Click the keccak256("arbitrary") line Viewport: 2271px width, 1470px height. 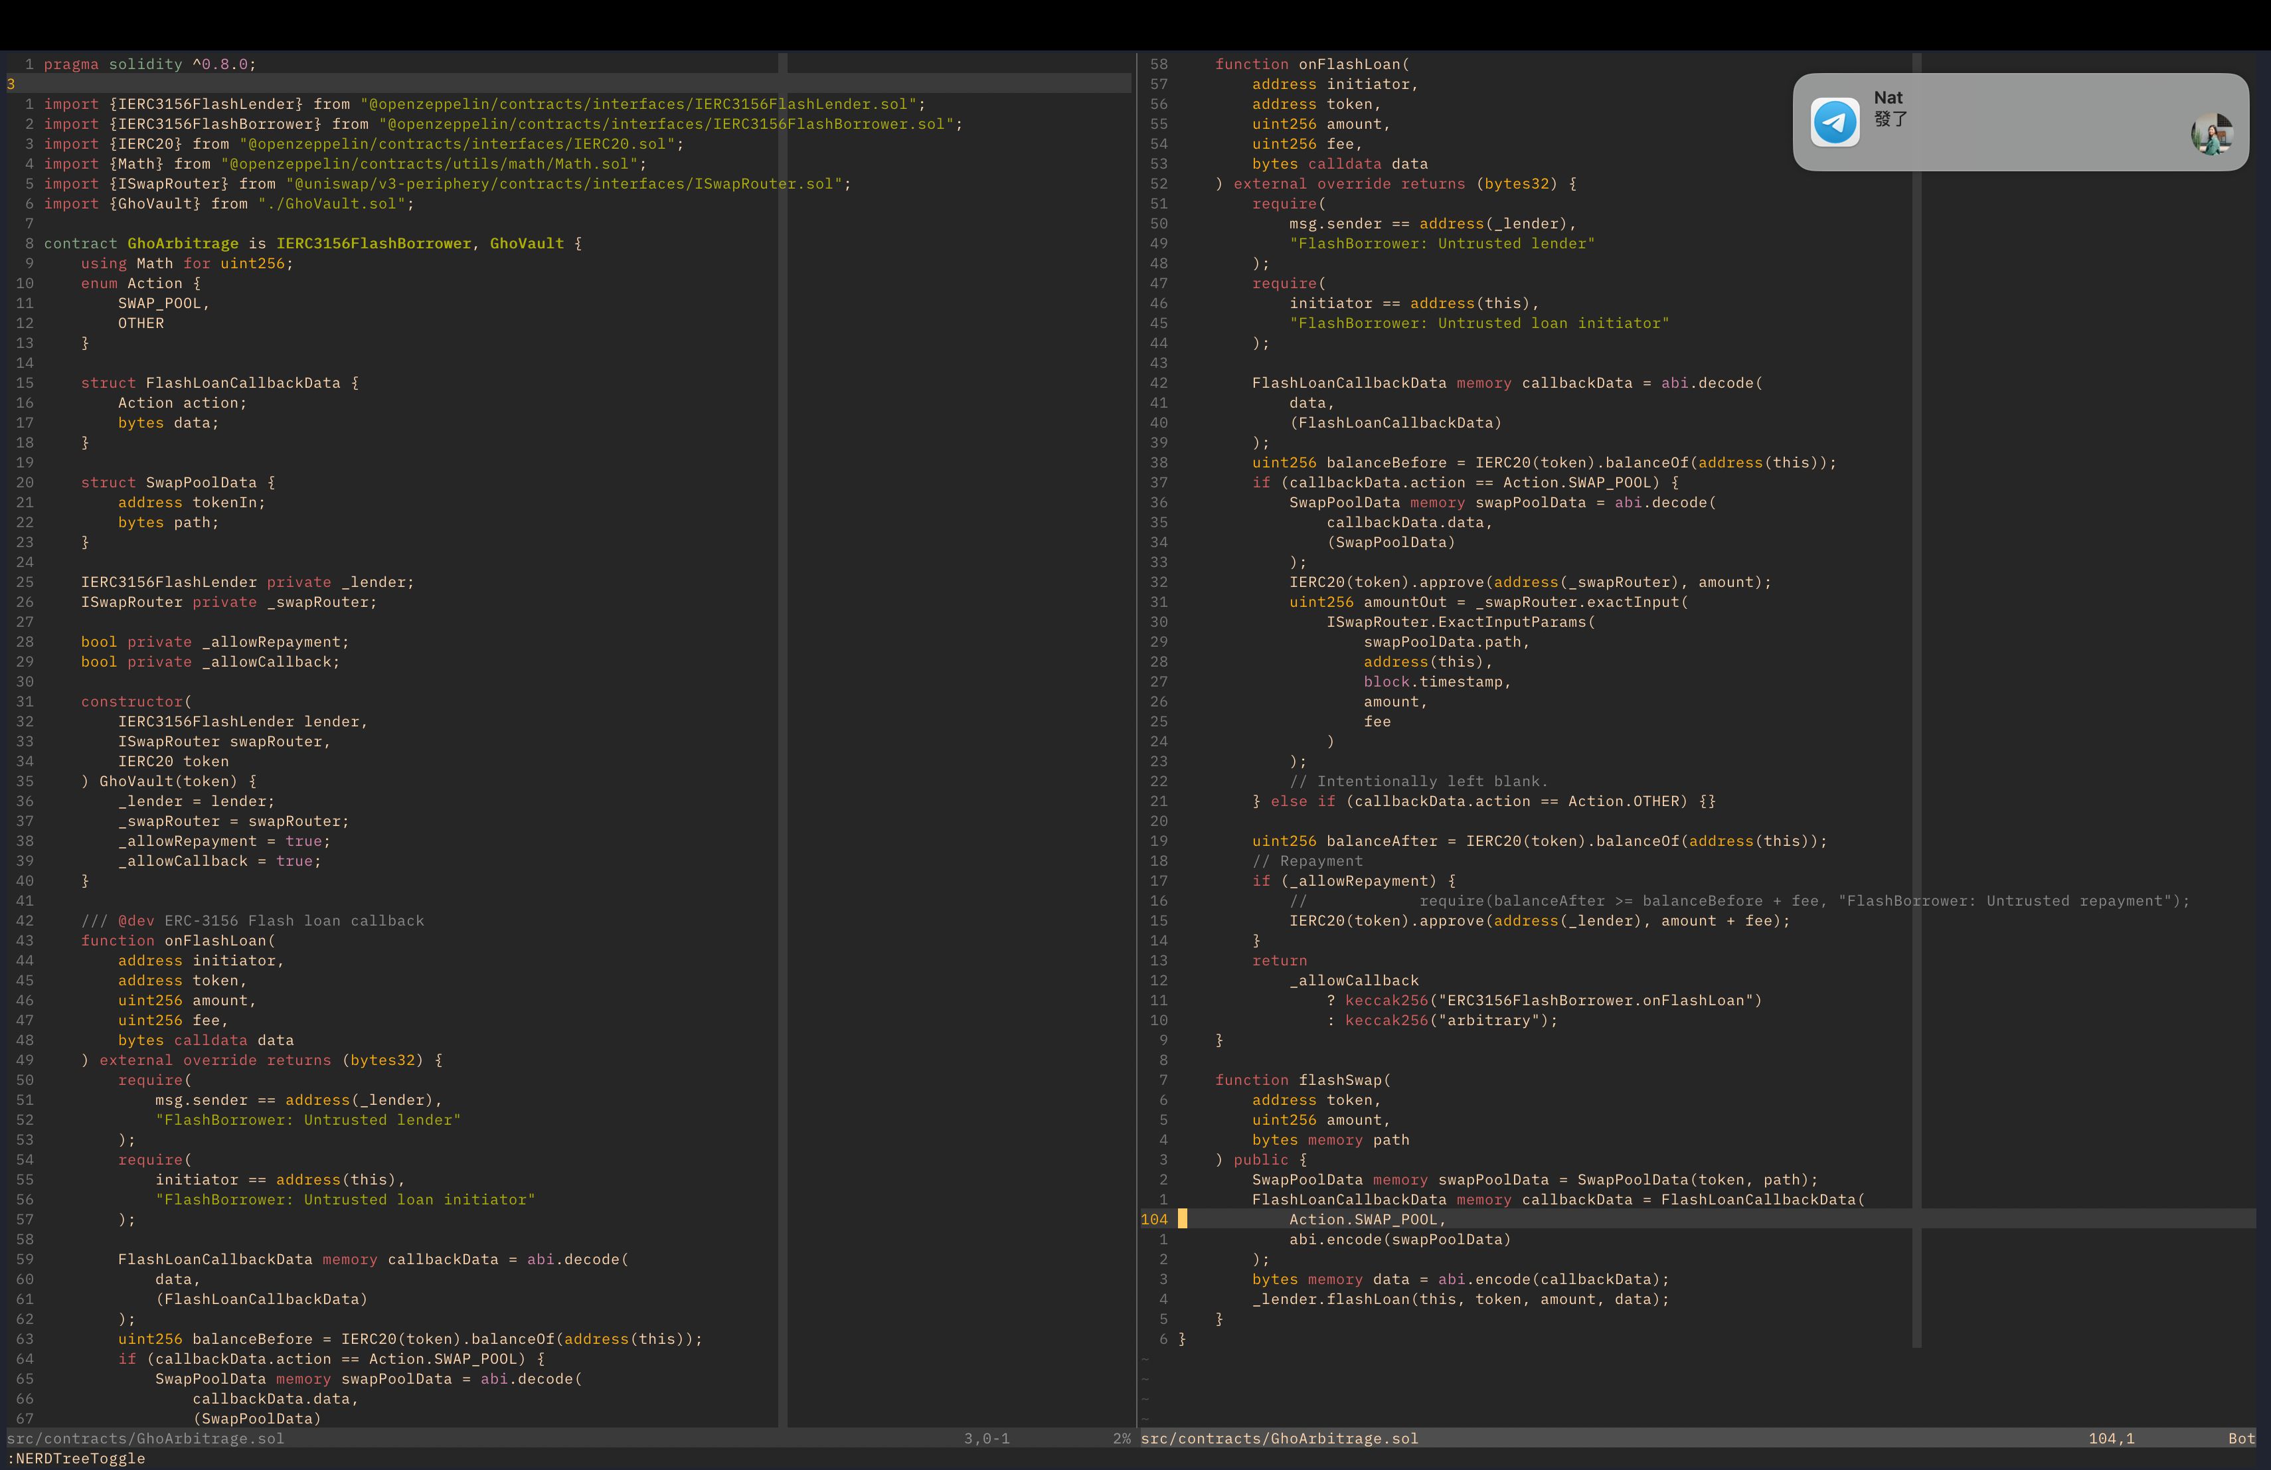(x=1442, y=1021)
